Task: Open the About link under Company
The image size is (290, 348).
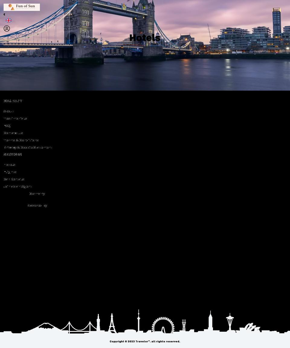Action: tap(8, 111)
